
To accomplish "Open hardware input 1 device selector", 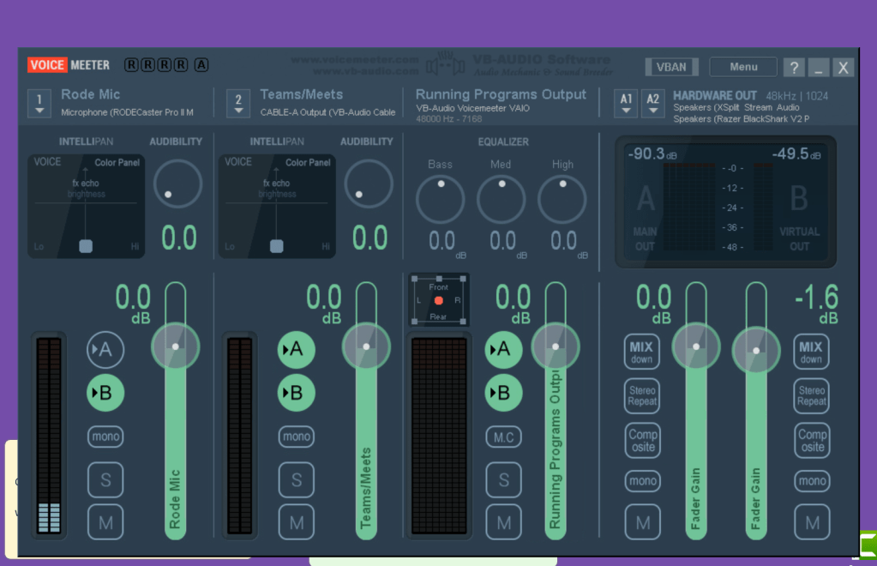I will pyautogui.click(x=39, y=104).
